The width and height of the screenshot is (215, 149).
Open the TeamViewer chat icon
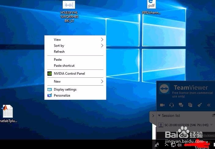pos(181,105)
